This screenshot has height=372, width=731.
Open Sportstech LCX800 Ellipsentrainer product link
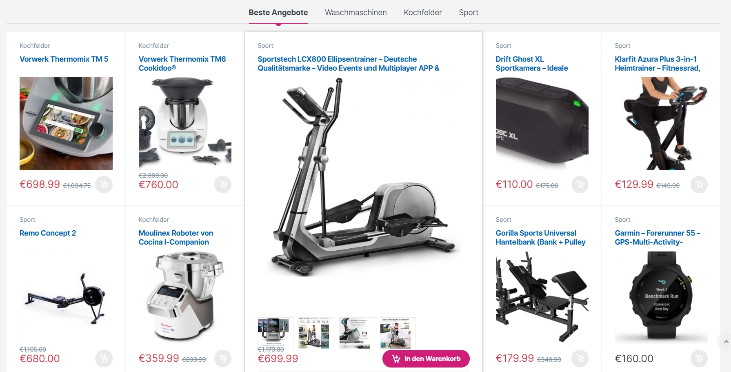348,64
